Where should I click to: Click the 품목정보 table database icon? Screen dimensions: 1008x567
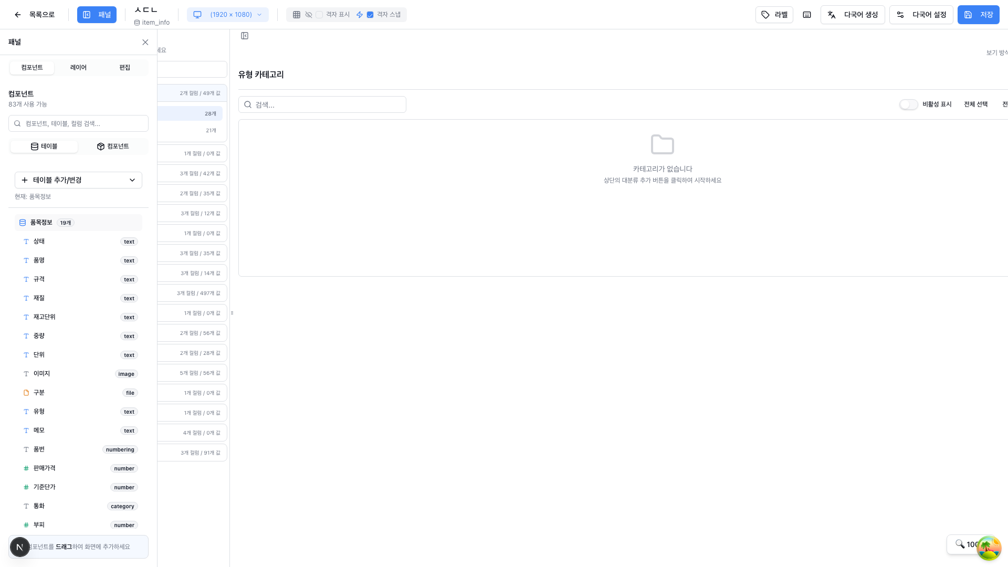(x=23, y=223)
